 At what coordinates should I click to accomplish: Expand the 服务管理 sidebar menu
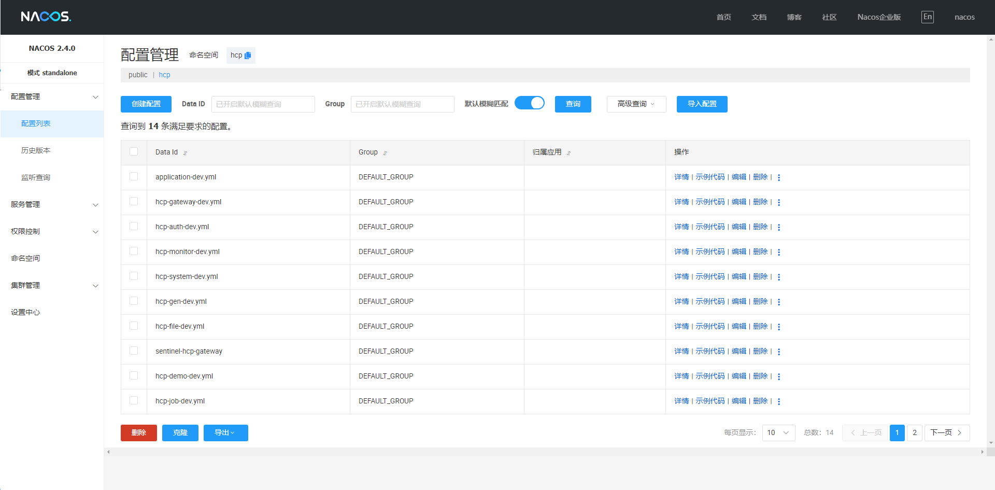pyautogui.click(x=52, y=205)
